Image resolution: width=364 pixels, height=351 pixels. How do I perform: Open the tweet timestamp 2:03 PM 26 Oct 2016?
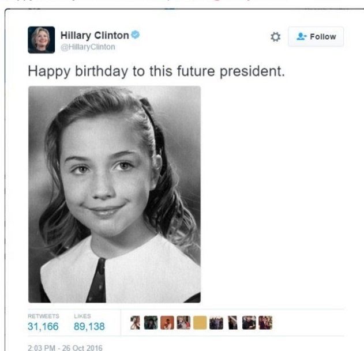coord(65,348)
